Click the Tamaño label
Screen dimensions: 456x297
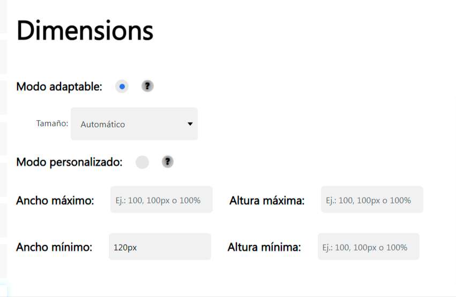click(x=52, y=124)
